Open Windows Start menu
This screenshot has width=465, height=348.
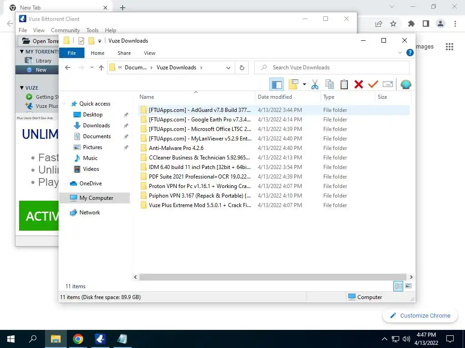pos(11,339)
